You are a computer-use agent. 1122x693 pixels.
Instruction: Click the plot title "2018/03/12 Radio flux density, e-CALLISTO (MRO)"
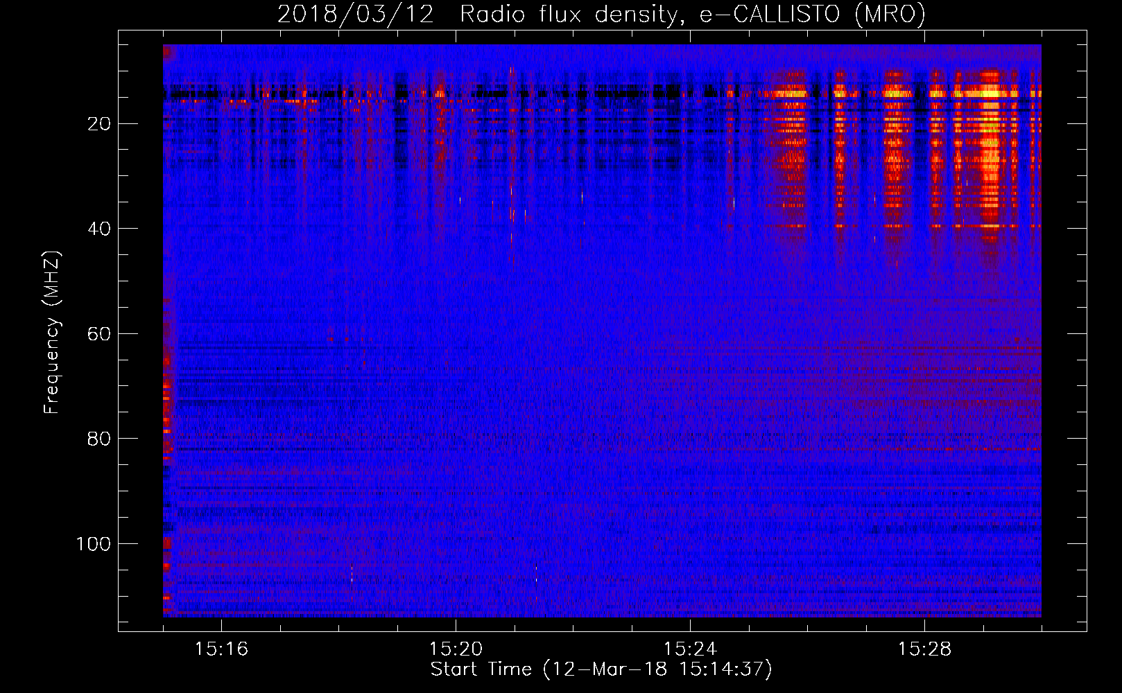click(601, 14)
